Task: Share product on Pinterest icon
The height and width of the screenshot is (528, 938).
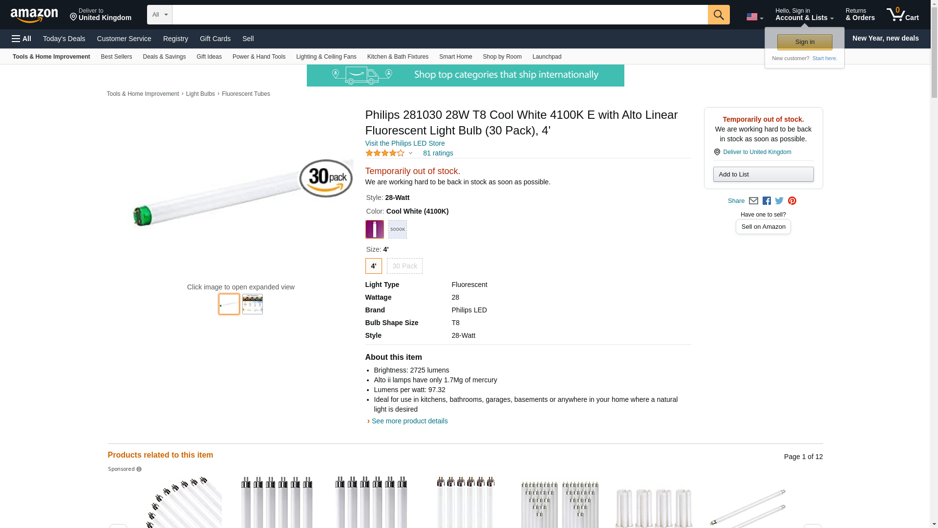Action: coord(792,201)
